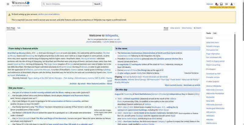Open the user account menu icon
Viewport: 244px width, 125px height.
232,4
